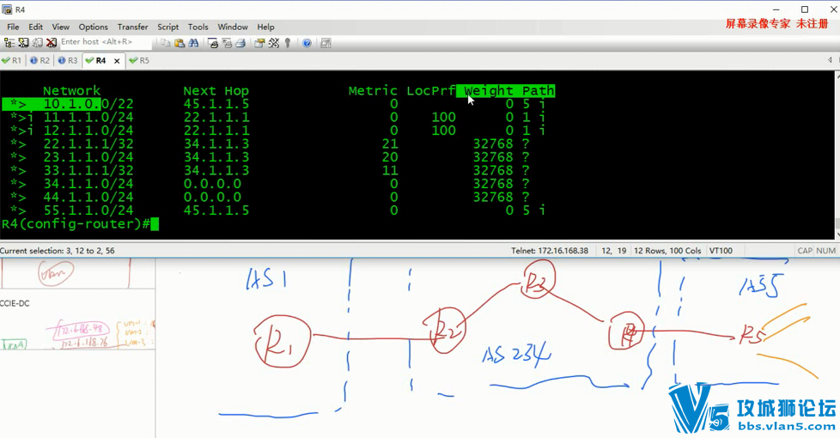Viewport: 840px width, 438px height.
Task: Click the Reconnect toolbar icon
Action: click(37, 43)
